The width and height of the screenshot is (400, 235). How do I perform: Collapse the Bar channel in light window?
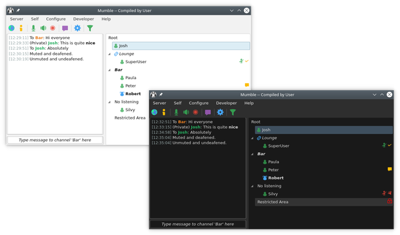pos(110,70)
